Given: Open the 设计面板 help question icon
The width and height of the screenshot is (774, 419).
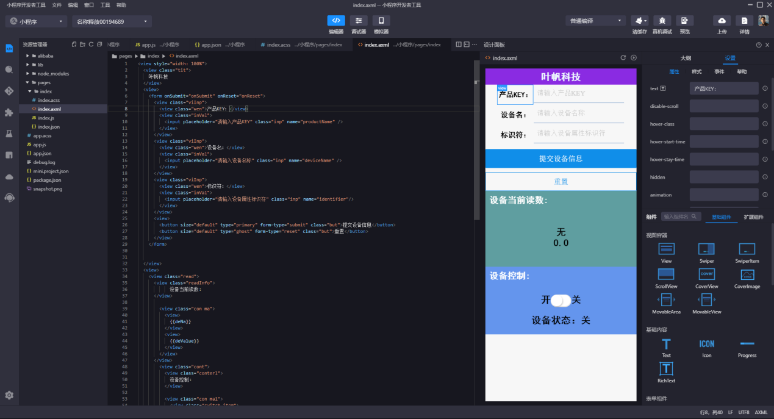Looking at the screenshot, I should [759, 45].
